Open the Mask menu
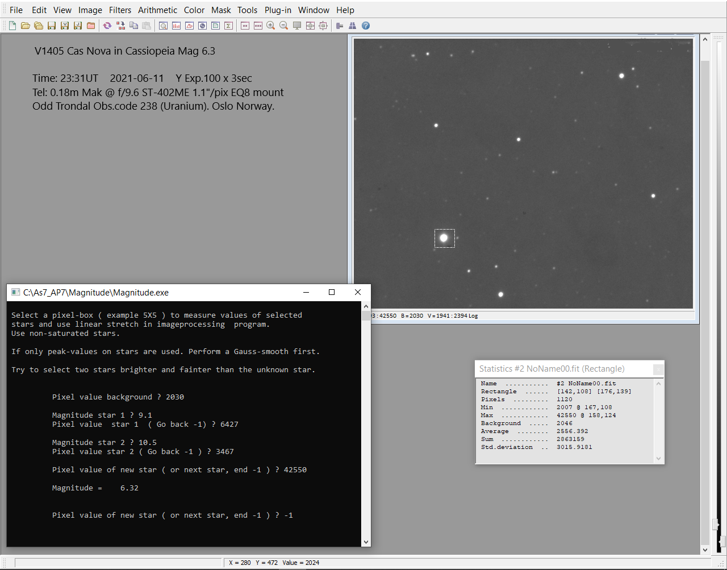The height and width of the screenshot is (570, 727). [221, 10]
